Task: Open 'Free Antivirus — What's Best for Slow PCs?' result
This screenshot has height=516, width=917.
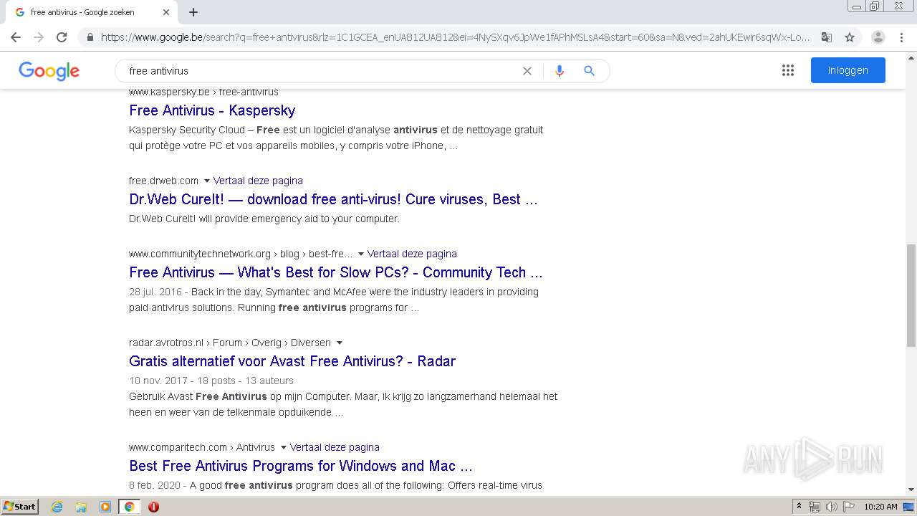Action: (336, 272)
